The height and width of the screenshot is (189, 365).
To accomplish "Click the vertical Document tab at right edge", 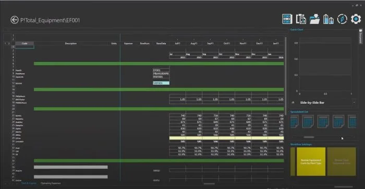I will (361, 36).
